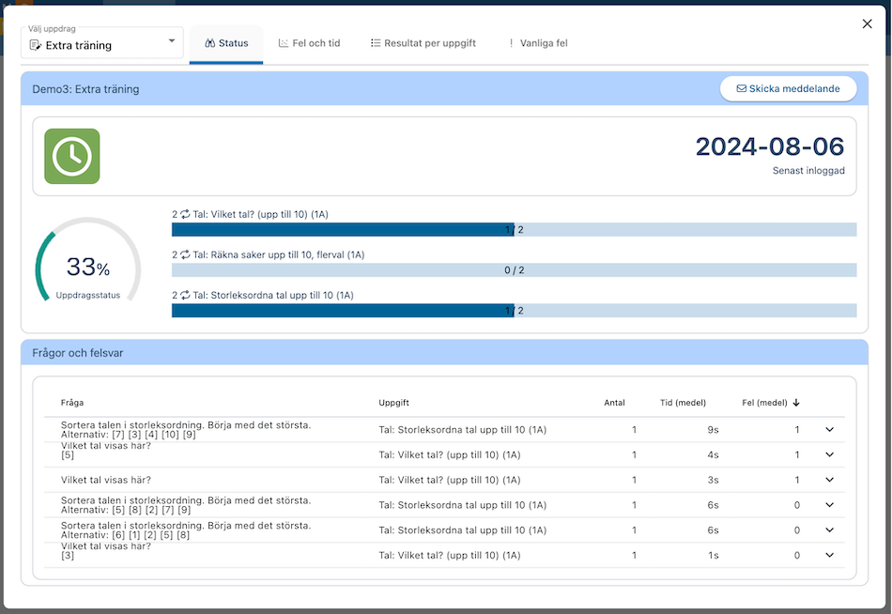Open the Fel och tid tab
This screenshot has width=892, height=614.
tap(309, 43)
